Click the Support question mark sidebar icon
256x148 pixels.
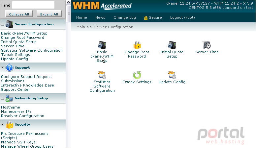[x=9, y=67]
